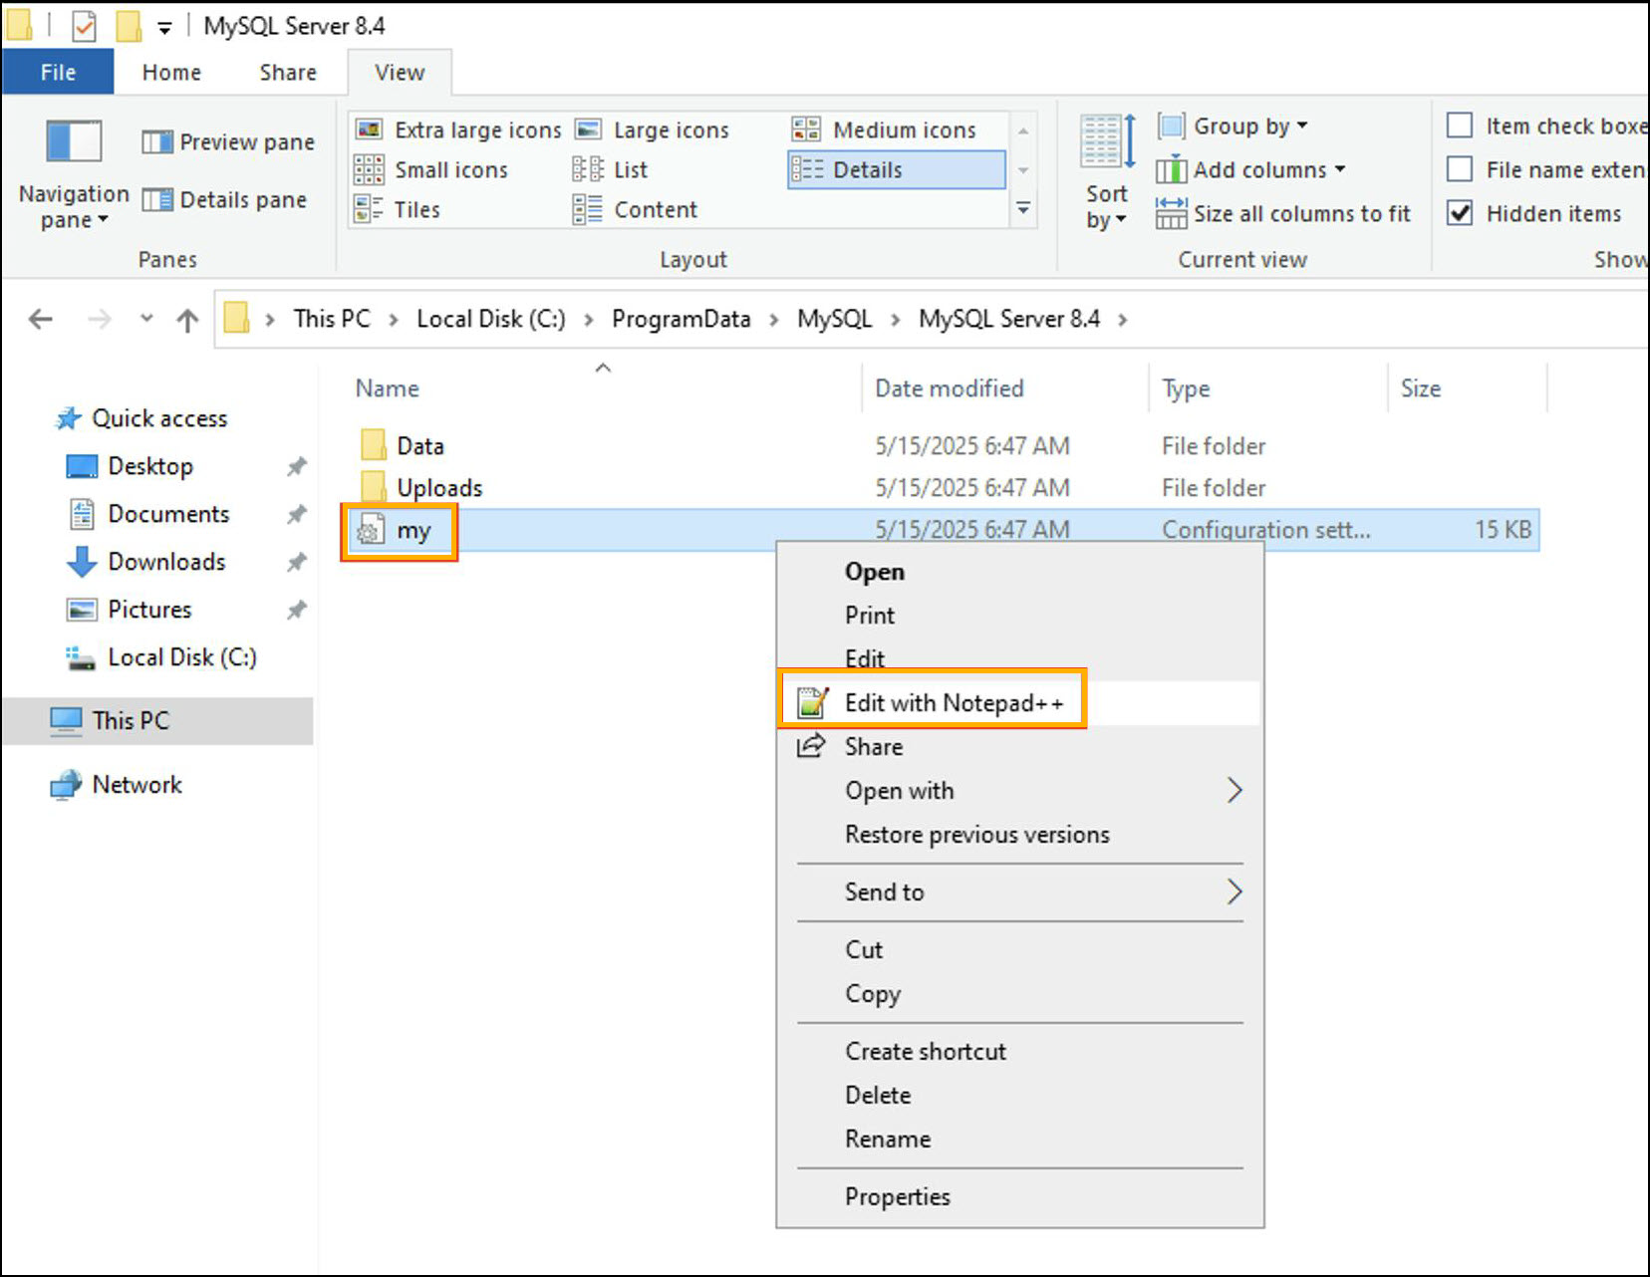This screenshot has height=1277, width=1650.
Task: Enable Item check boxes option
Action: [x=1460, y=126]
